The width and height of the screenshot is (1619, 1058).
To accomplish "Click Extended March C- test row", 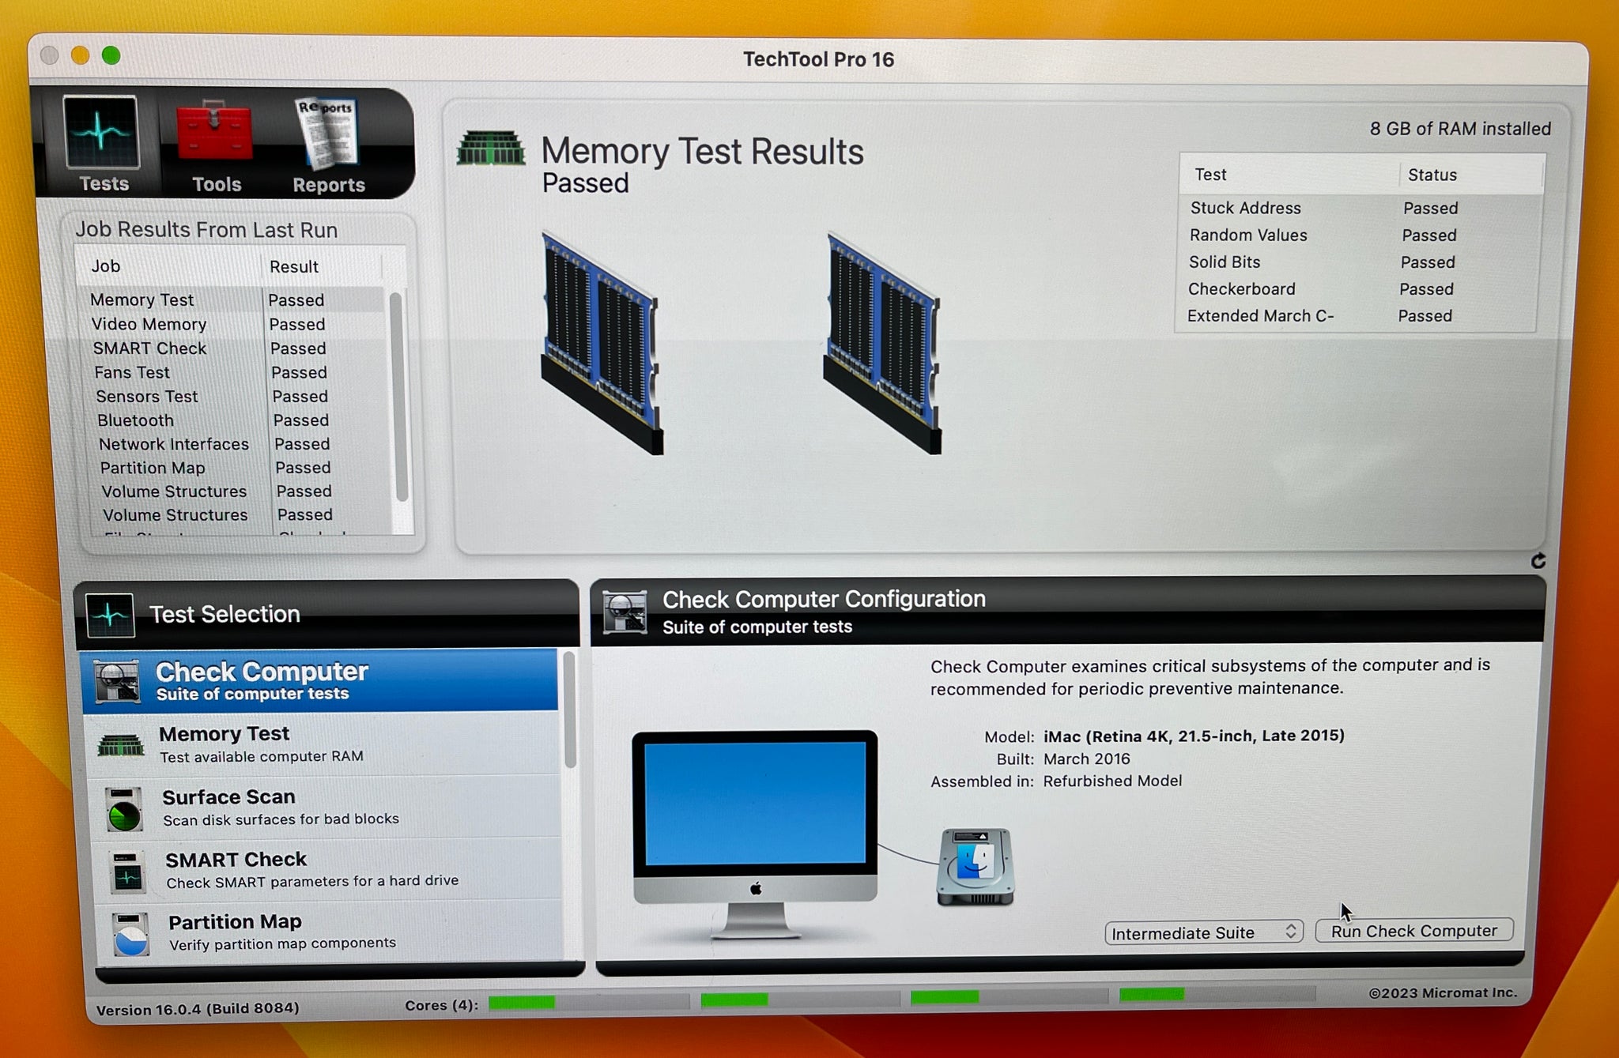I will [x=1357, y=315].
